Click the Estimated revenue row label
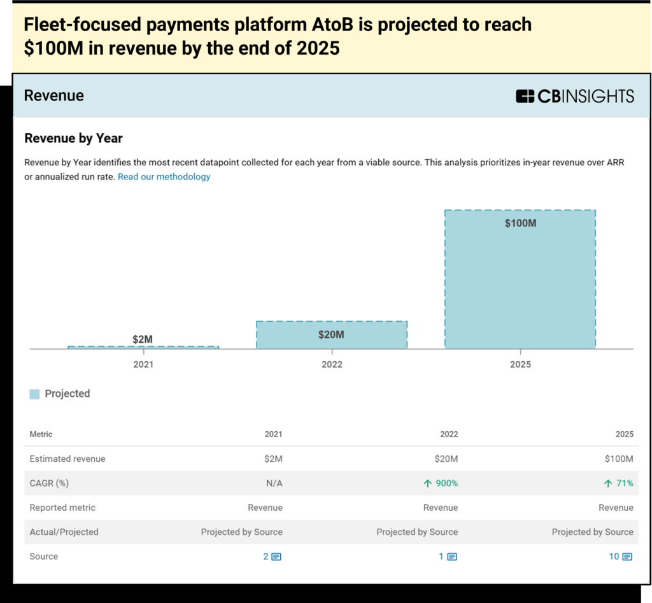Screen dimensions: 652x603 tap(67, 459)
